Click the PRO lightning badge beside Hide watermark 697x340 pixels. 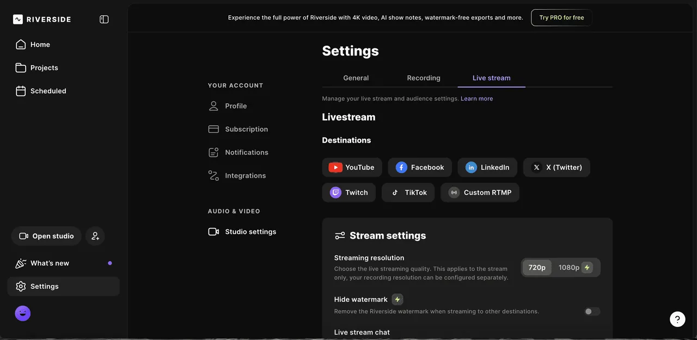point(398,300)
